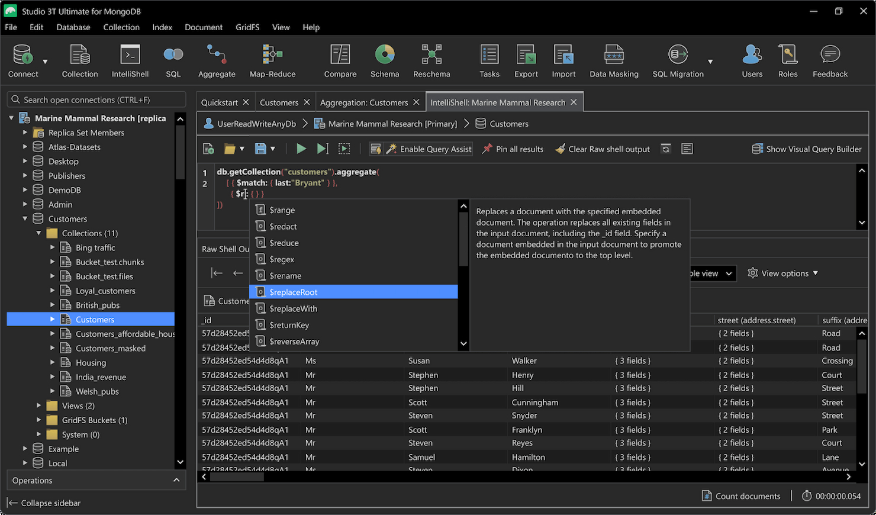Open the Data Masking tool
The height and width of the screenshot is (515, 876).
coord(614,59)
